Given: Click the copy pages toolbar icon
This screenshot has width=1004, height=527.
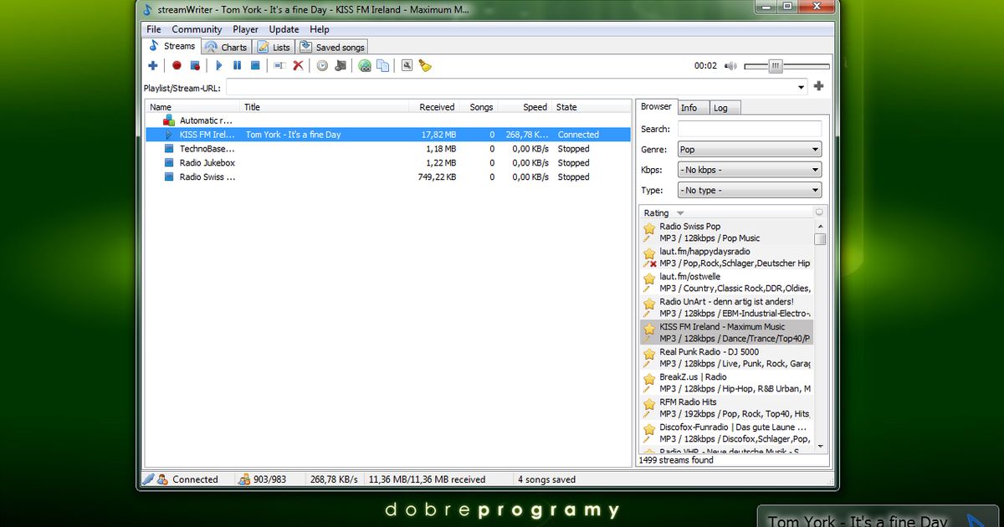Looking at the screenshot, I should (x=383, y=65).
